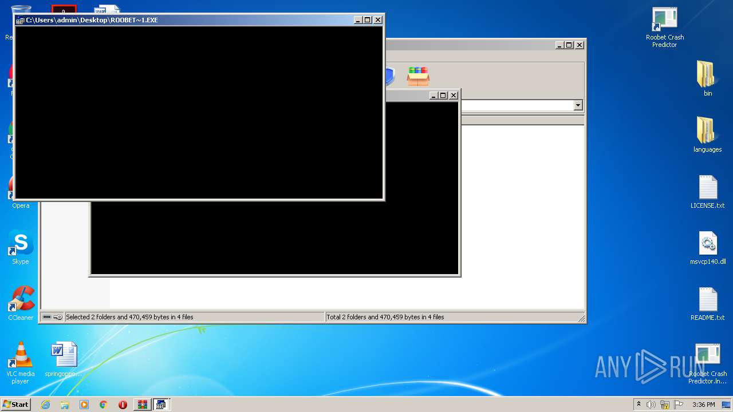Click the WinRAR address path field

coord(517,105)
